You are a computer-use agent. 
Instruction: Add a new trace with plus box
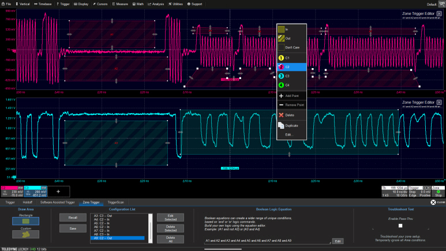click(58, 192)
